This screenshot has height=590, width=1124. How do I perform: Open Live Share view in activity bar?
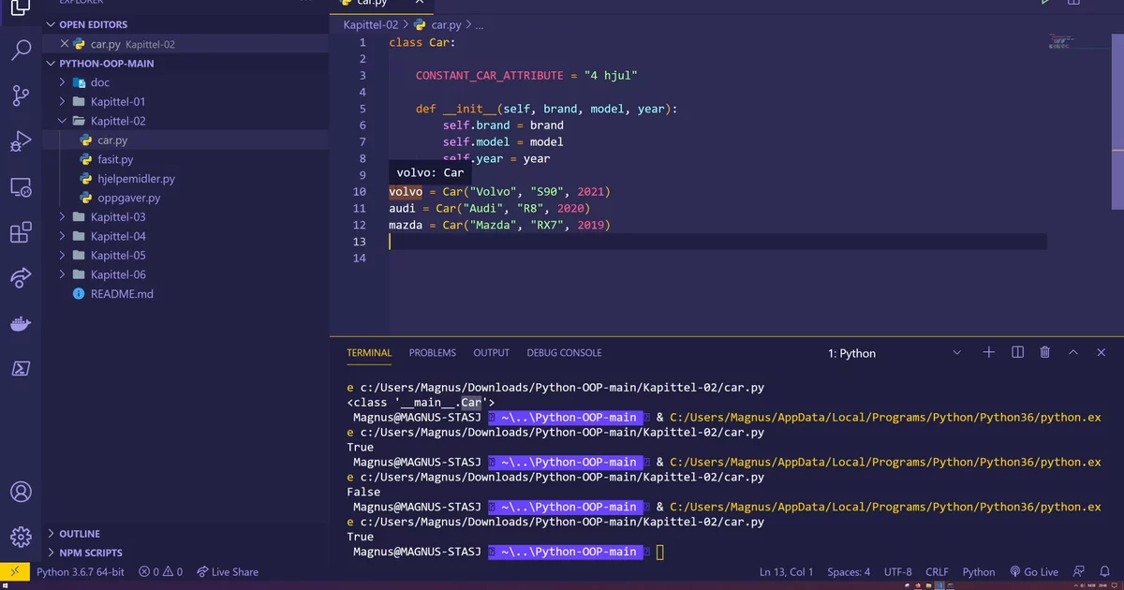21,278
